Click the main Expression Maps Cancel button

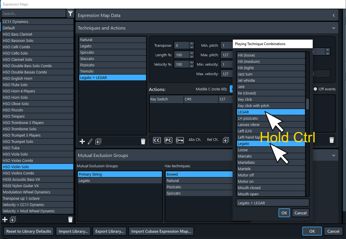tap(333, 231)
